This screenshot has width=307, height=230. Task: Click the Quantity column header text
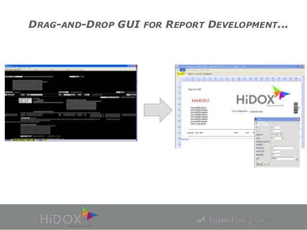pyautogui.click(x=190, y=133)
